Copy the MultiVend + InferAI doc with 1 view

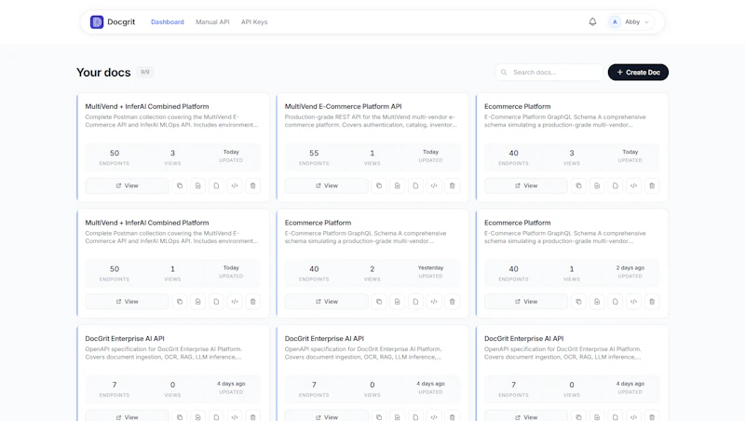click(180, 302)
